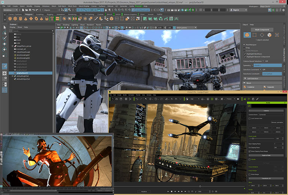Toggle Multi-Component selection button
This screenshot has width=288, height=195.
(262, 30)
